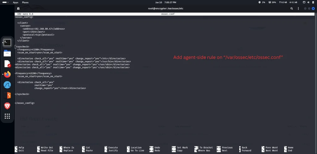Image resolution: width=317 pixels, height=154 pixels.
Task: Click the Exit shortcut label
Action: pos(21,151)
